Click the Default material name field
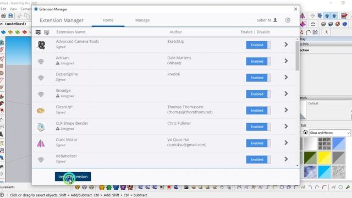 tap(329, 103)
